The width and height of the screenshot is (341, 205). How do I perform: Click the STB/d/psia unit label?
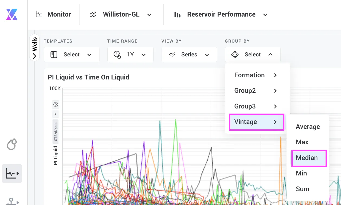pos(56,132)
